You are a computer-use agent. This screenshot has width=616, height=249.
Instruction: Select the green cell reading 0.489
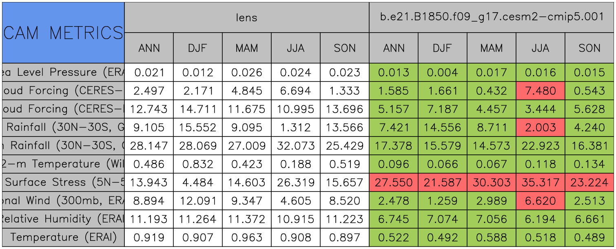pyautogui.click(x=589, y=237)
